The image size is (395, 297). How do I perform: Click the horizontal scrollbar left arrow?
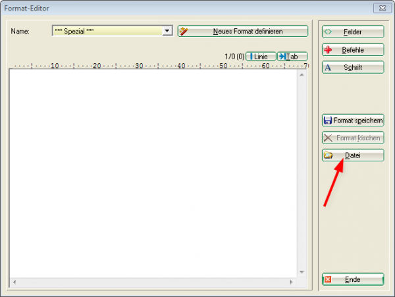click(x=14, y=282)
